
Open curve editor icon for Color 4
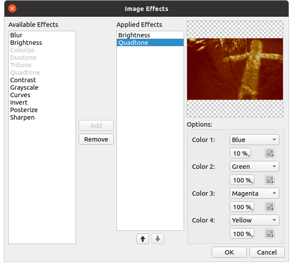(x=270, y=233)
